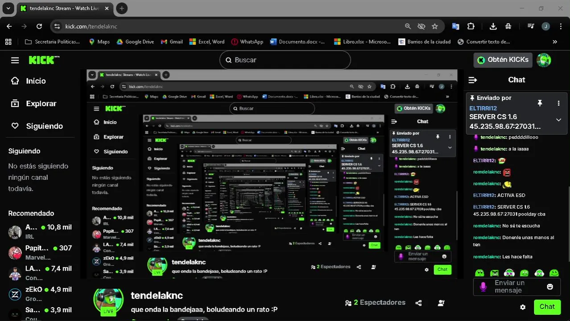Go to Inicio in the sidebar

tap(29, 81)
